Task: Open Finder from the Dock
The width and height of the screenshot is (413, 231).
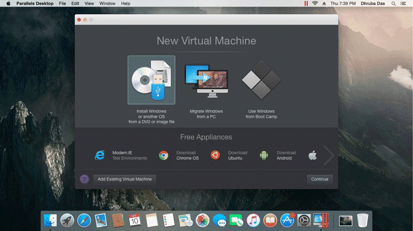Action: 50,220
